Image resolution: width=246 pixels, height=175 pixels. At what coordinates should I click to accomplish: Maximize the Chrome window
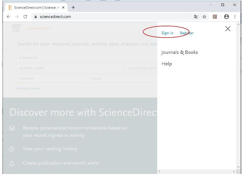point(223,5)
